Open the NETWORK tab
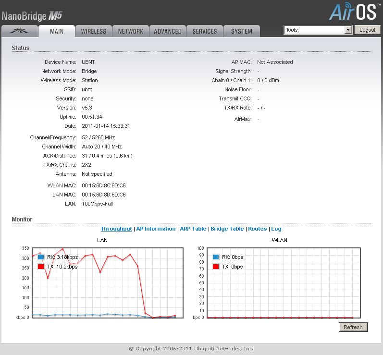Image resolution: width=383 pixels, height=355 pixels. (x=131, y=31)
